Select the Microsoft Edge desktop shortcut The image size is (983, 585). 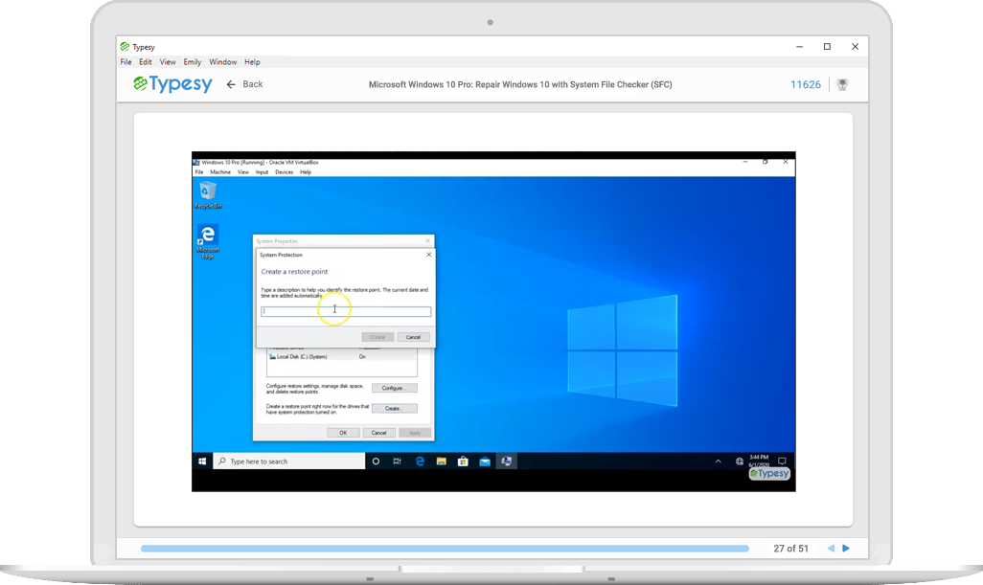(x=208, y=242)
